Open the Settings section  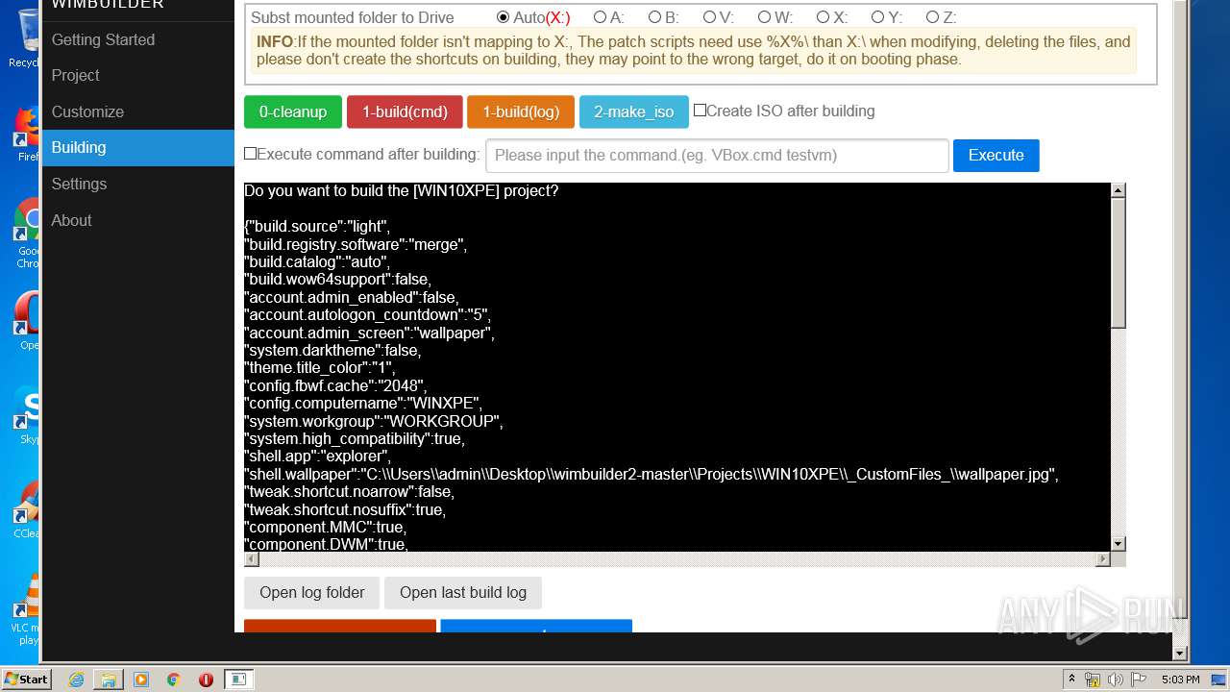tap(79, 184)
